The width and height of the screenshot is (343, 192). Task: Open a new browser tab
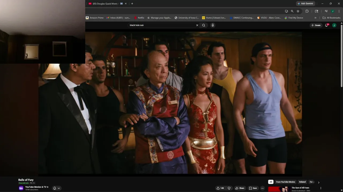pyautogui.click(x=132, y=3)
